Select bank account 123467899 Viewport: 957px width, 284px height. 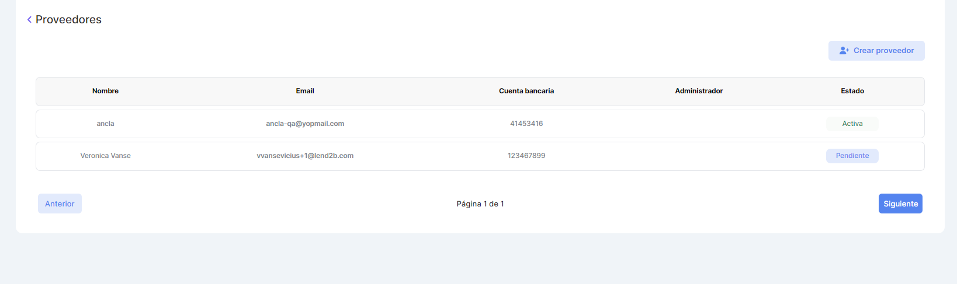point(526,156)
